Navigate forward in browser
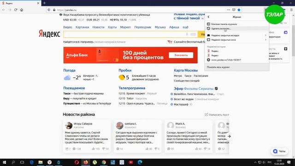295x166 pixels. (10, 10)
